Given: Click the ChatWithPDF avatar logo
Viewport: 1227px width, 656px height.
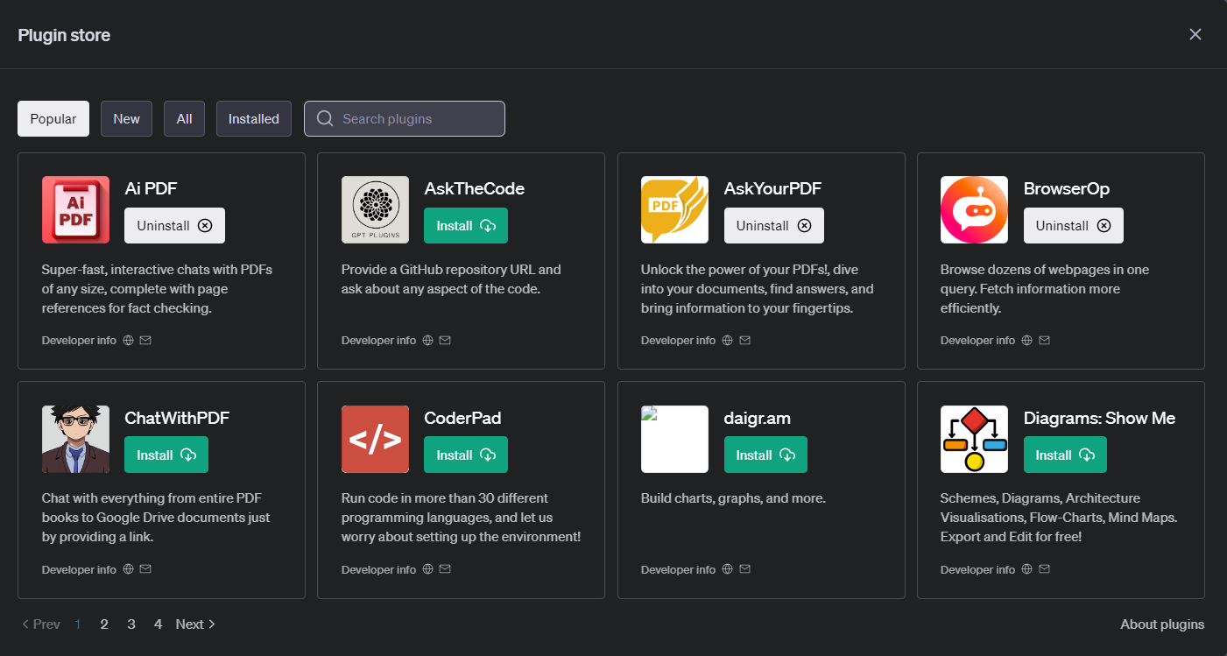Looking at the screenshot, I should 75,439.
